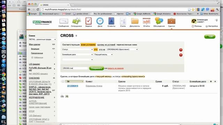
Task: Reload the page in Chrome
Action: [x=38, y=9]
